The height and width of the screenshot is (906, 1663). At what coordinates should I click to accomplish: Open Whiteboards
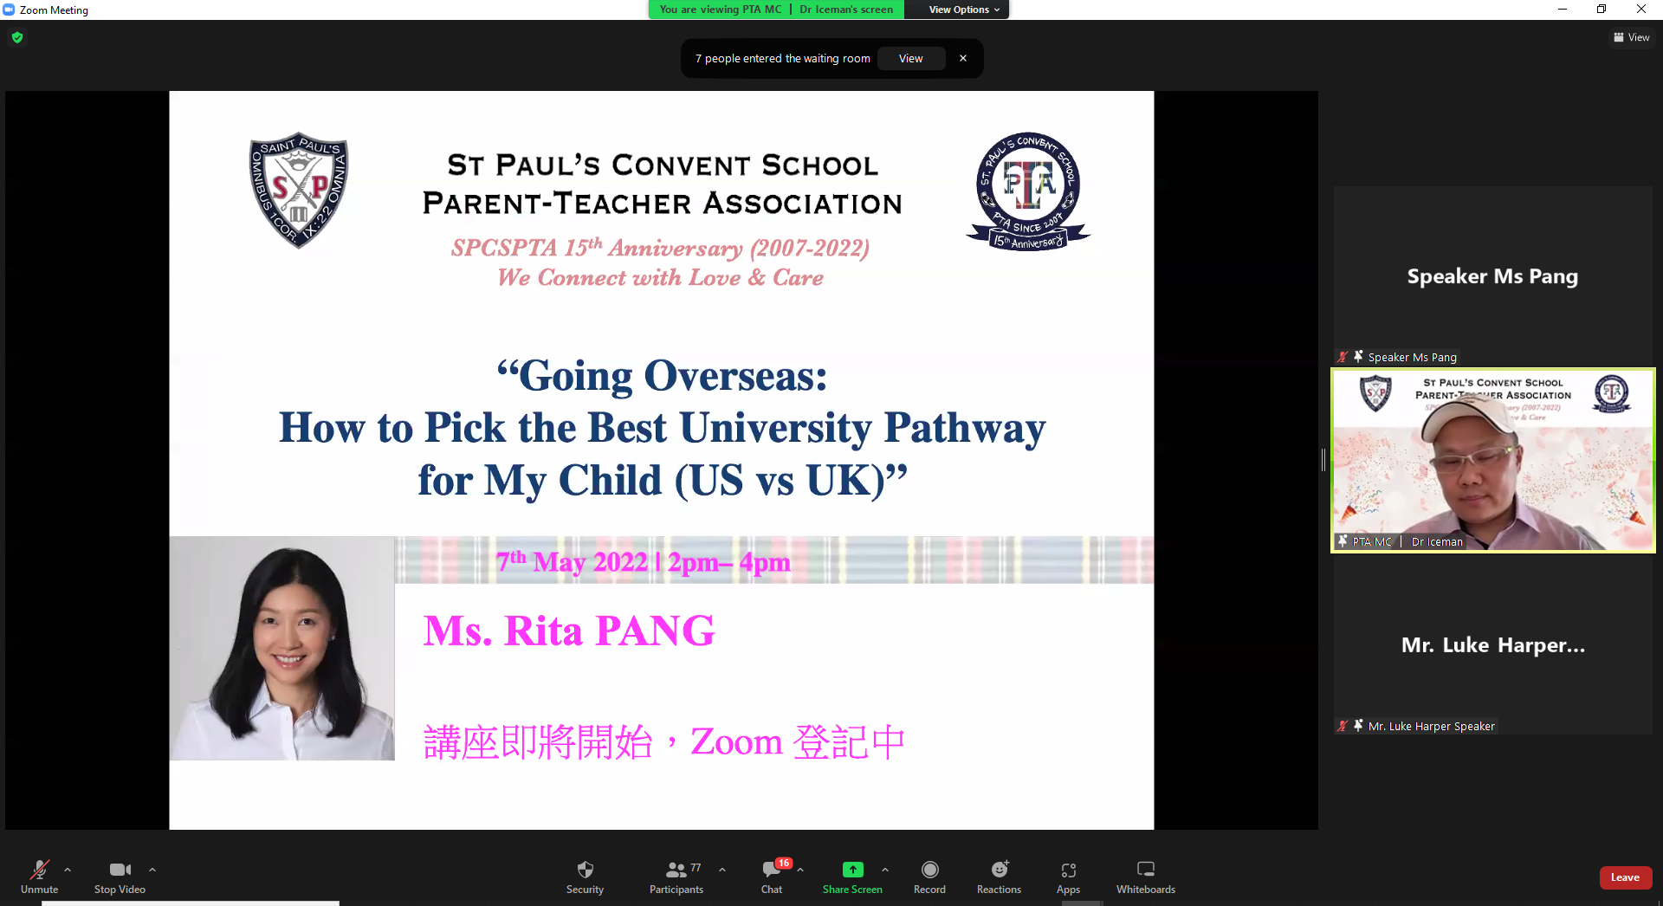(x=1145, y=876)
